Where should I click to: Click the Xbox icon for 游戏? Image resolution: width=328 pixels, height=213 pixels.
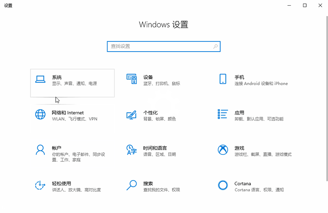(223, 150)
